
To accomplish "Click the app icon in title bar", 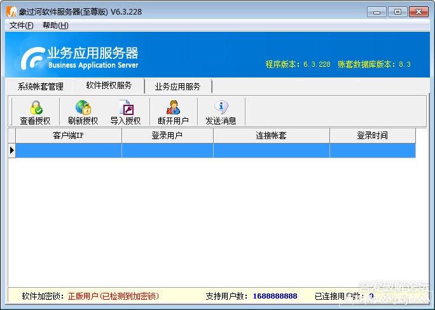I will coord(11,11).
